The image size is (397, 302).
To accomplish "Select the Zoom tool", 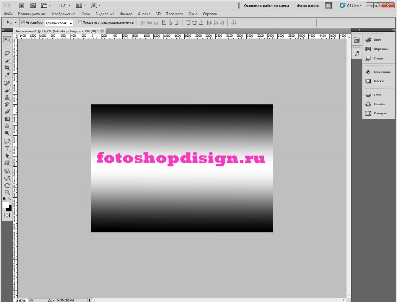I will tap(7, 192).
